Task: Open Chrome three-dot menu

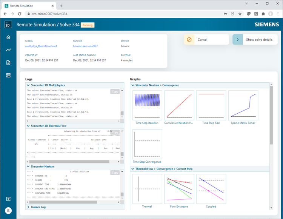Action: [x=278, y=14]
